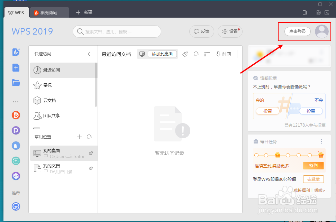
Task: Click the 点击登录 button
Action: click(298, 31)
